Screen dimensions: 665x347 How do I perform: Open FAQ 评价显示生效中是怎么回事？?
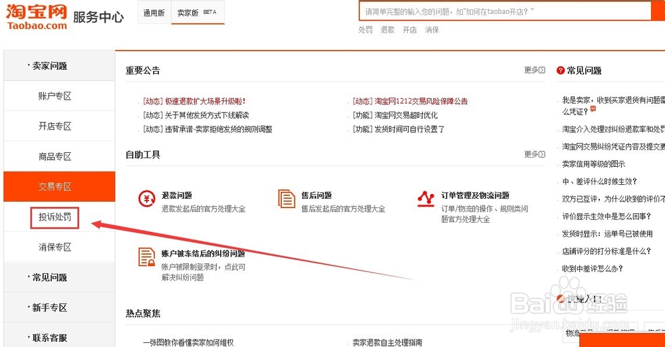606,216
